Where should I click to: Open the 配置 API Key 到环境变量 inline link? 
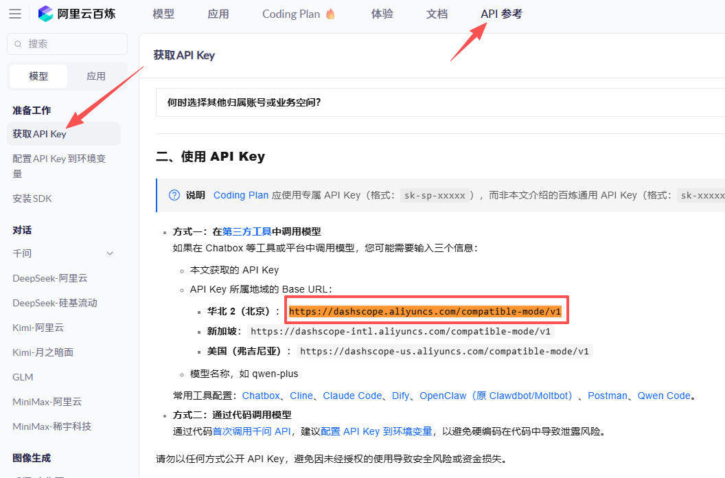(376, 431)
